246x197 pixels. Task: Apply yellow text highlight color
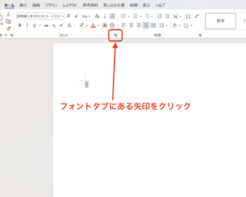[x=81, y=25]
